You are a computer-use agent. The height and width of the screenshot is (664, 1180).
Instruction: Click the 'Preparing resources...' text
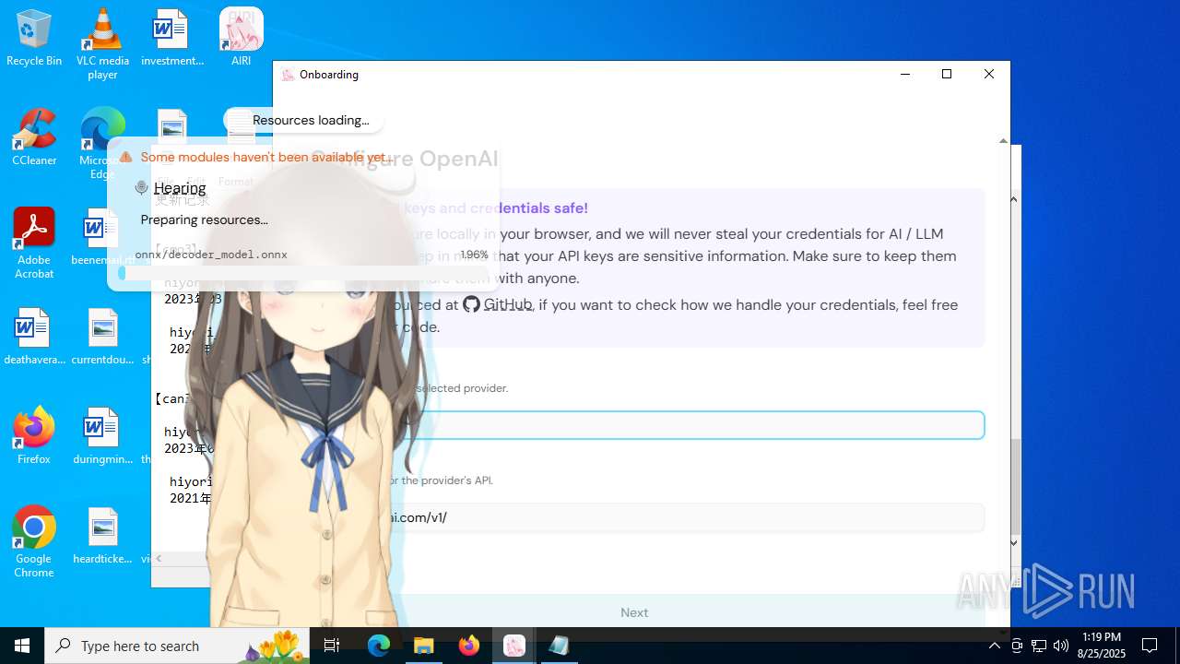204,219
